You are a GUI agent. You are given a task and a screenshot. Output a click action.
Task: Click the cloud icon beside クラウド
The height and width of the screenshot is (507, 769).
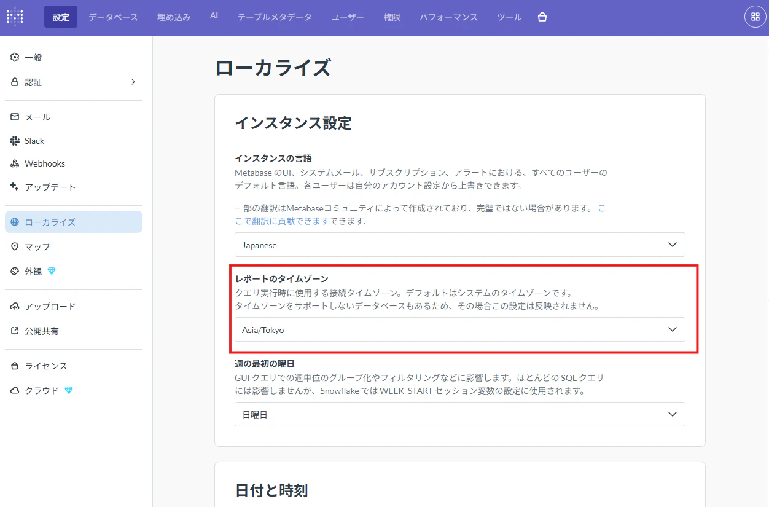[15, 390]
